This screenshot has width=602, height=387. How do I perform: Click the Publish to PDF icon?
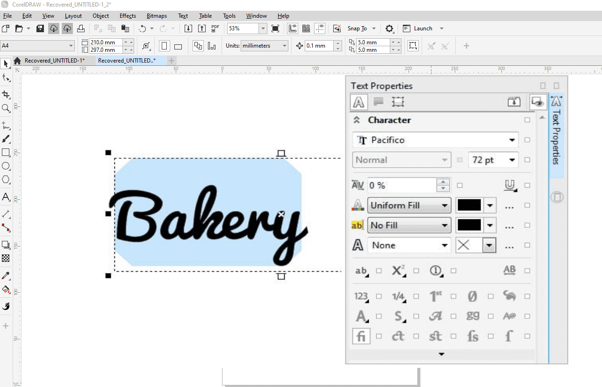215,28
